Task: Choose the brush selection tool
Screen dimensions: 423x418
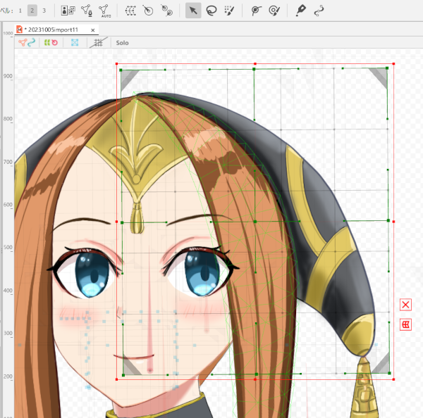Action: (x=229, y=11)
